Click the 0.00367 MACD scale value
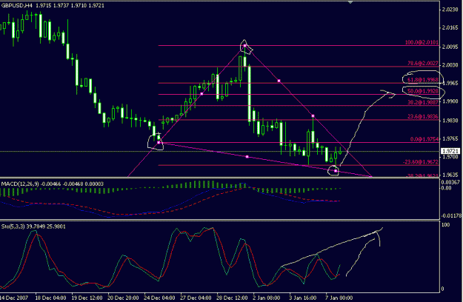 [450, 182]
